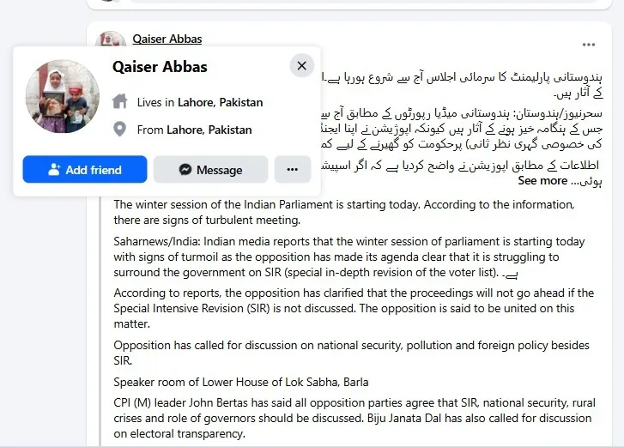Click the home icon beside Lives in
This screenshot has width=624, height=447.
(x=120, y=102)
